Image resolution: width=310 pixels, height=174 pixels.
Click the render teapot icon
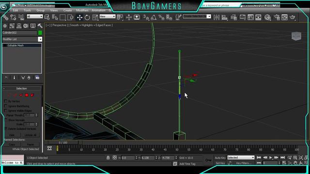(x=292, y=17)
